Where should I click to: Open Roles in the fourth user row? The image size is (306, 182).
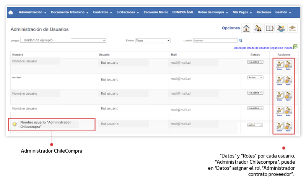pos(288,111)
